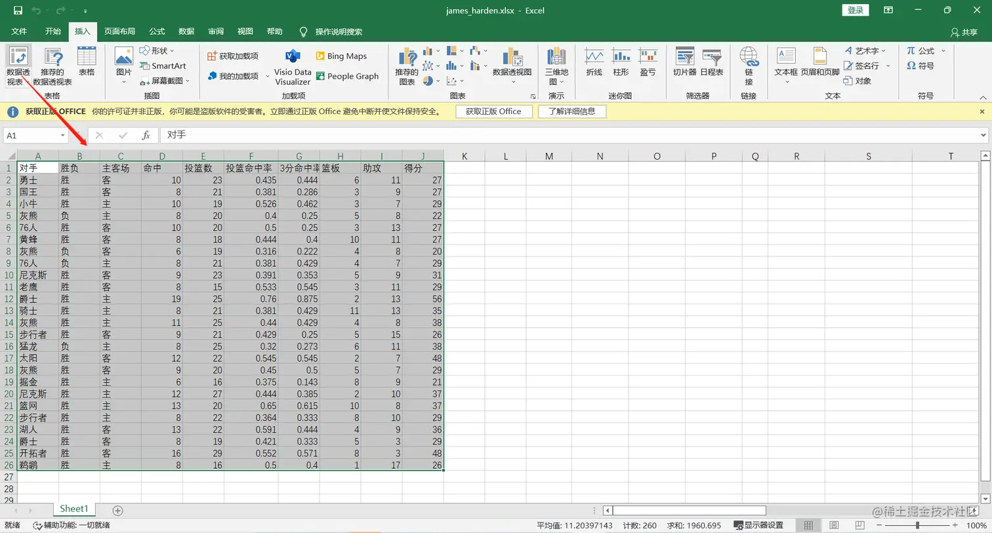Switch to the 数据 ribbon tab
Image resolution: width=992 pixels, height=533 pixels.
[186, 31]
